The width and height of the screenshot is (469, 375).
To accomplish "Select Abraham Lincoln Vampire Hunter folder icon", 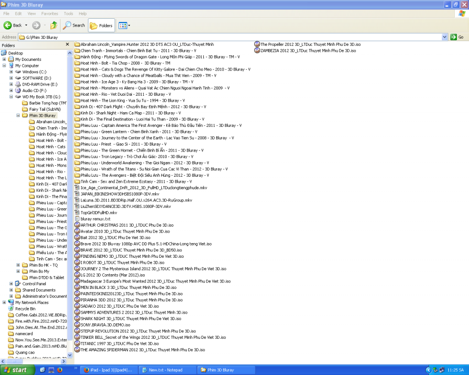I will tap(77, 44).
